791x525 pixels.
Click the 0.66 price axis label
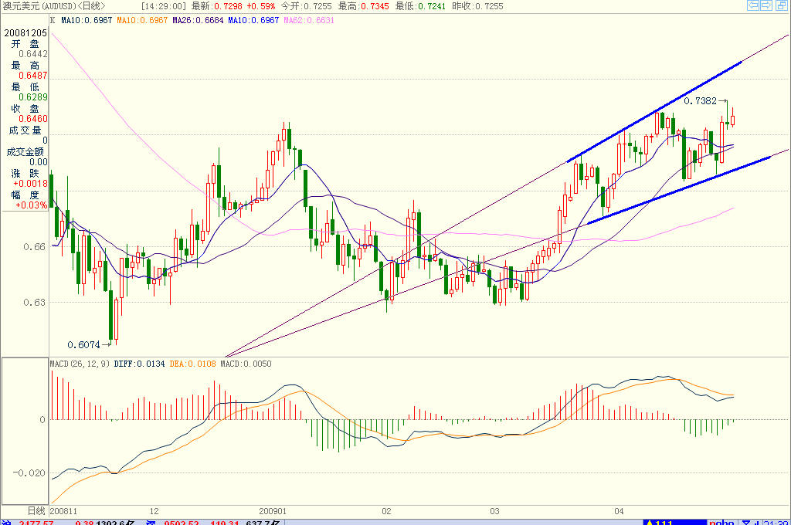pos(34,246)
